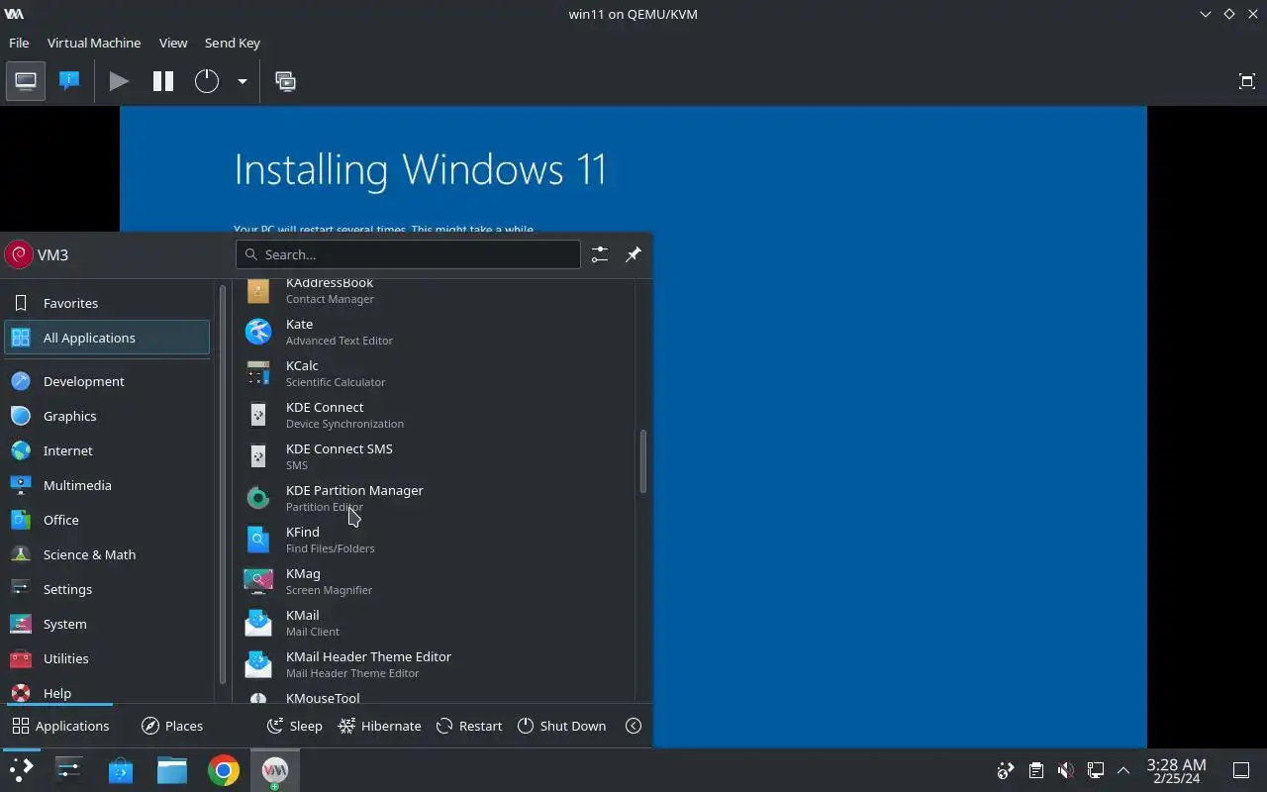Power on the virtual machine play icon

coord(119,81)
